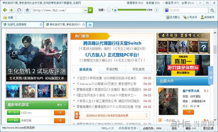Click the green forward arrow button
Image resolution: width=218 pixels, height=132 pixels.
click(11, 10)
